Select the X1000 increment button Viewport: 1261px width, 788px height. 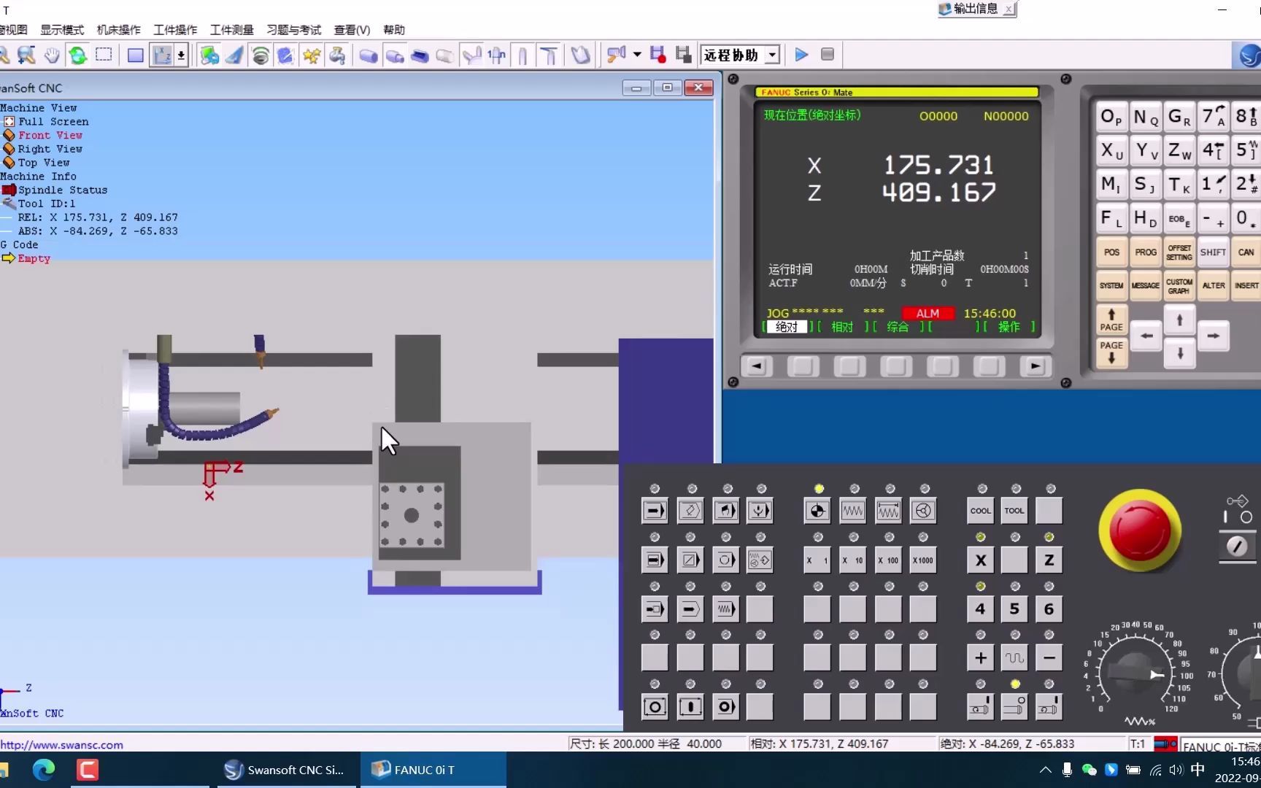[x=923, y=560]
